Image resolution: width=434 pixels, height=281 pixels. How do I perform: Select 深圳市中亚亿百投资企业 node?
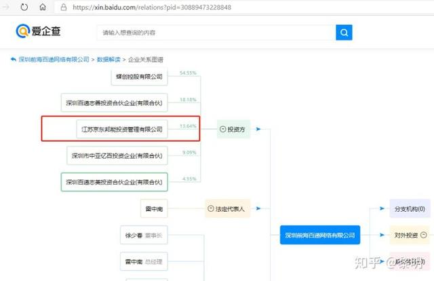tap(117, 155)
